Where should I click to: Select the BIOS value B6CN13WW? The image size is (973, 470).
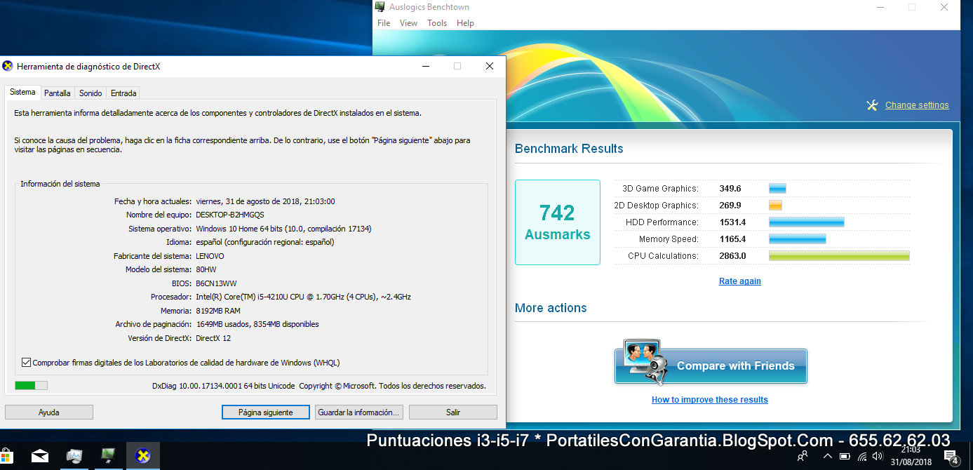click(x=215, y=283)
